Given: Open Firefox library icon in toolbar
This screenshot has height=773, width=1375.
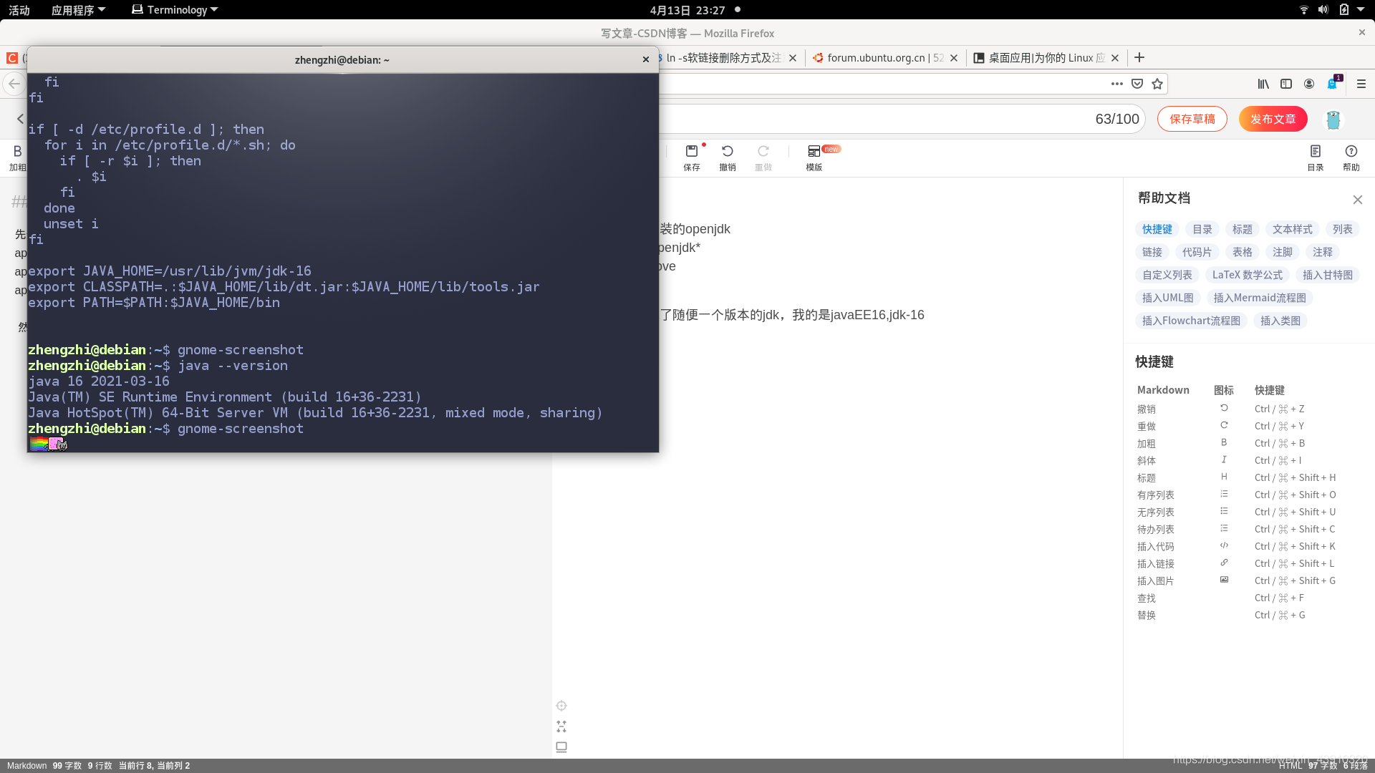Looking at the screenshot, I should (1263, 84).
